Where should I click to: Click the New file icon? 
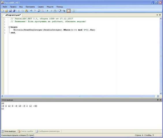point(3,11)
